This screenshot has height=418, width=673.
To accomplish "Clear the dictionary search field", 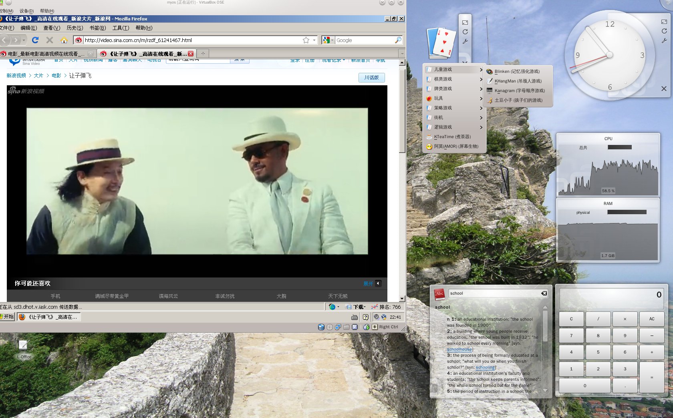I will coord(544,293).
